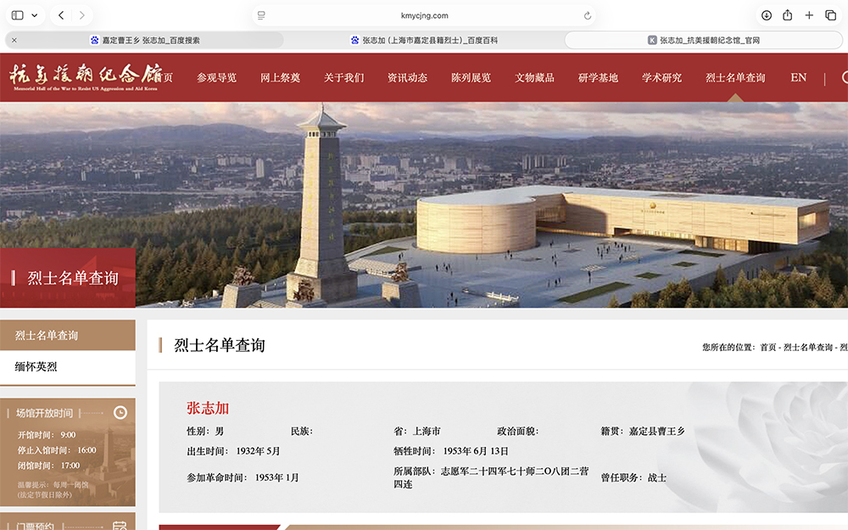Open the page reader icon in address bar
This screenshot has height=530, width=848.
(261, 15)
